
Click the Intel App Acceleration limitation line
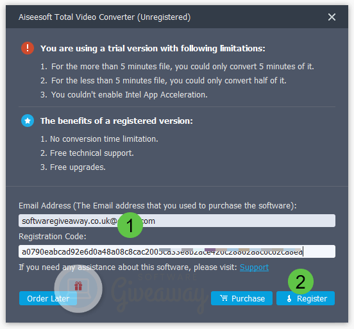[x=124, y=95]
